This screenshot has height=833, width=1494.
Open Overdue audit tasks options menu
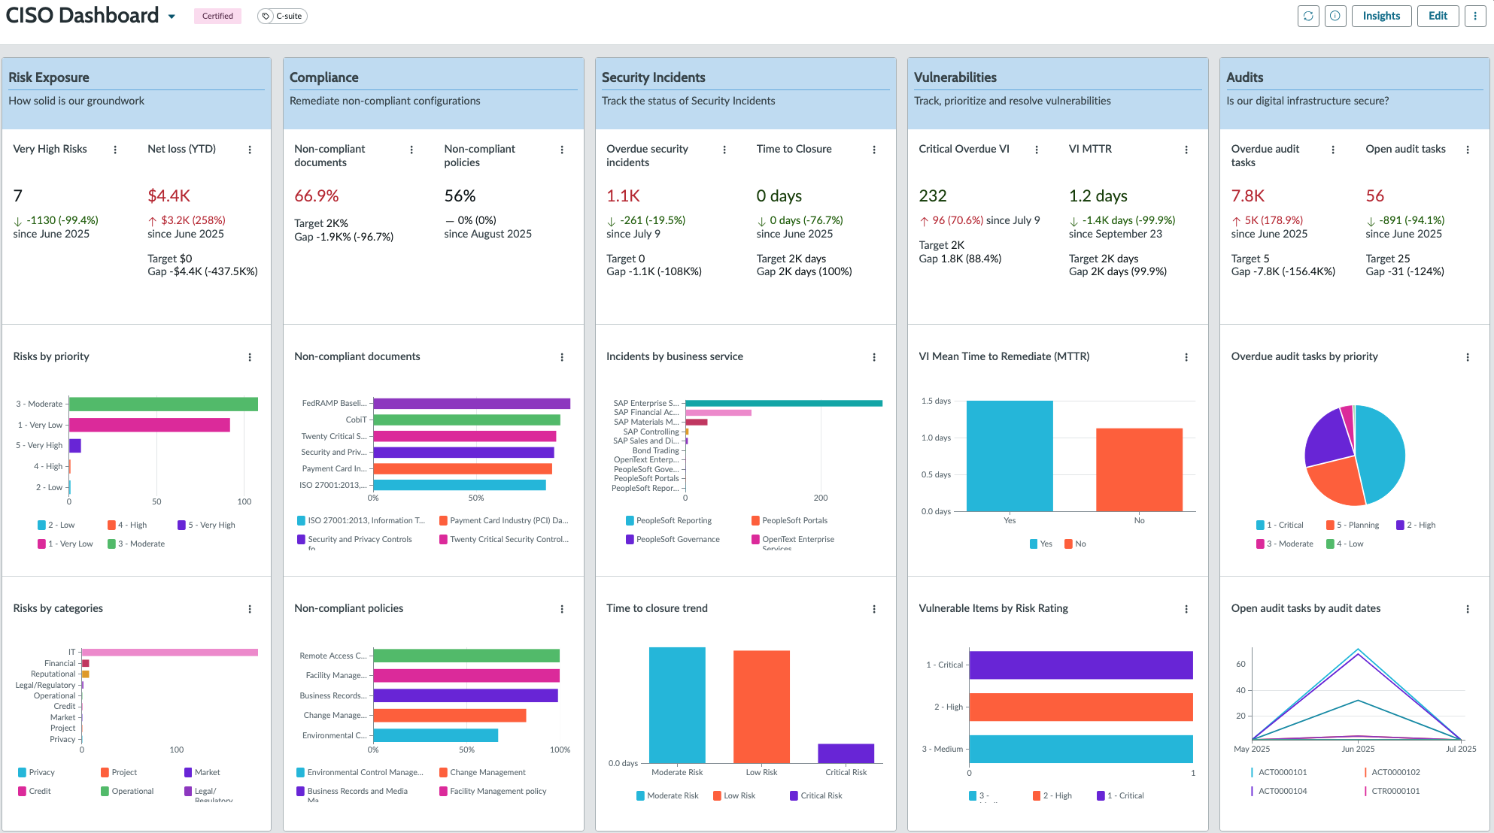click(x=1333, y=150)
